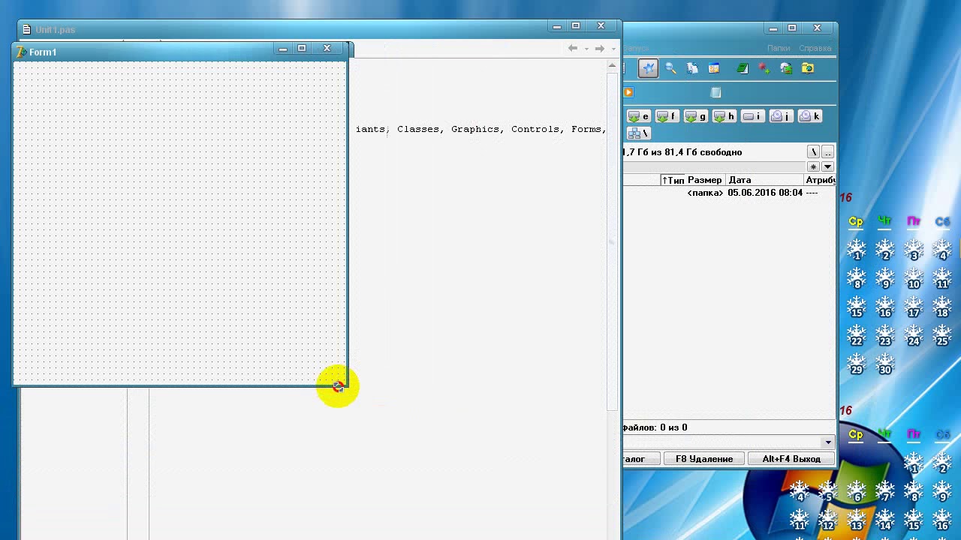Open the back-history dropdown in Delphi editor

click(x=586, y=49)
